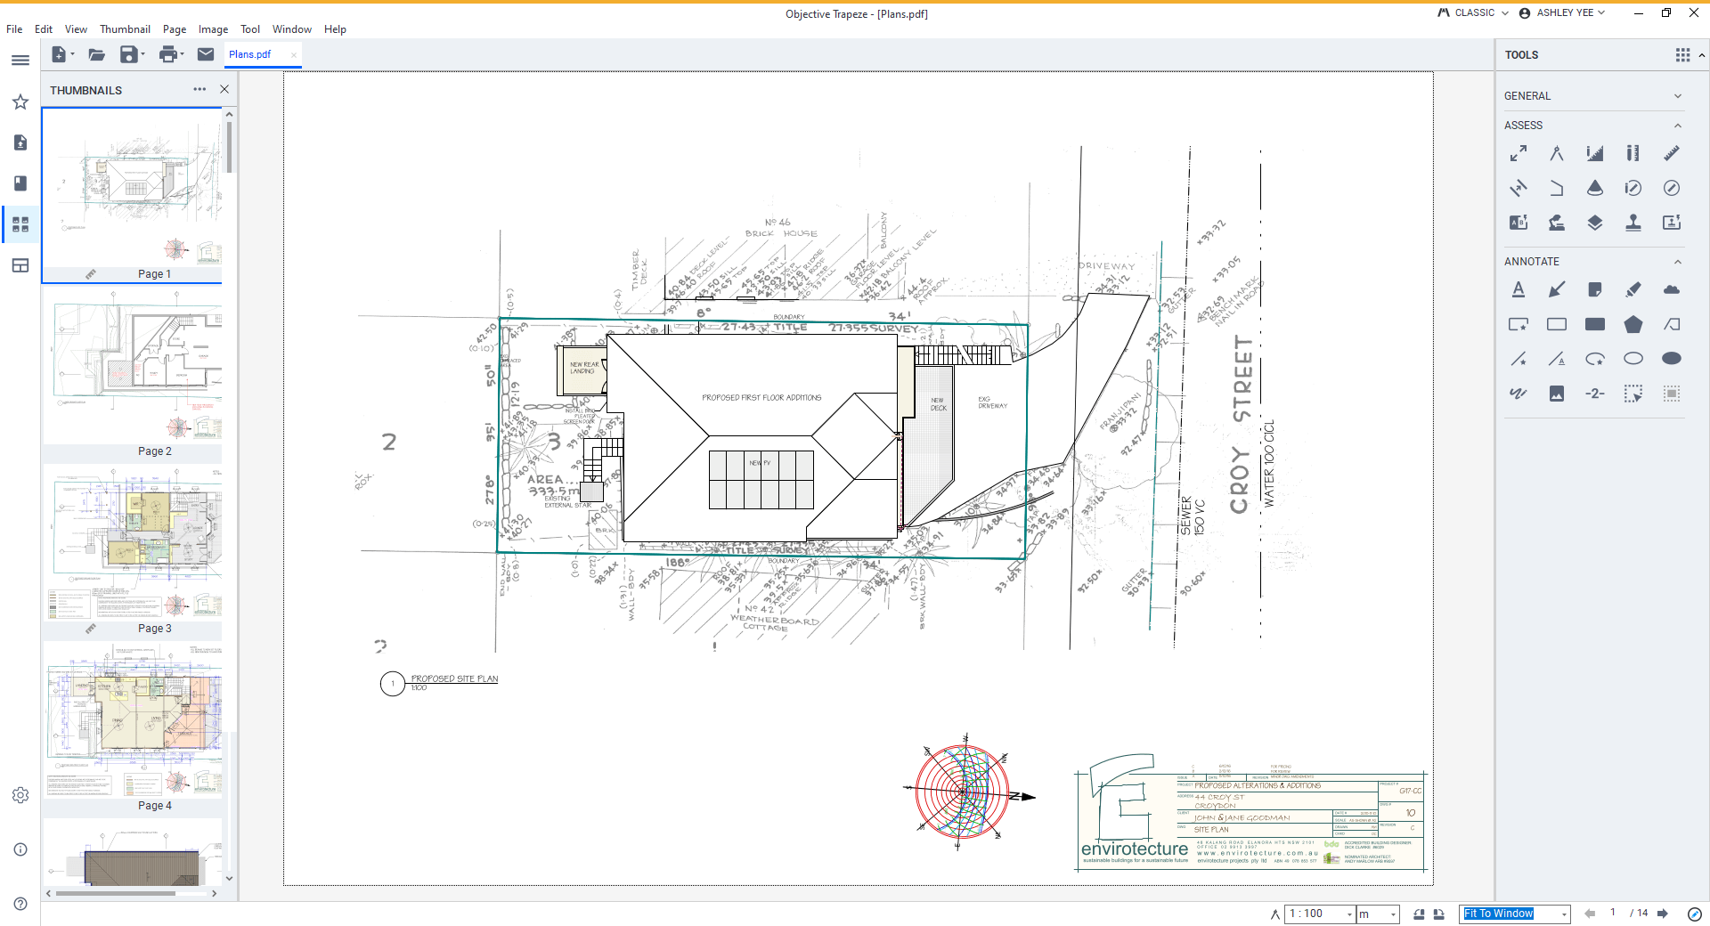Click the email envelope toolbar icon
This screenshot has height=926, width=1710.
coord(206,54)
